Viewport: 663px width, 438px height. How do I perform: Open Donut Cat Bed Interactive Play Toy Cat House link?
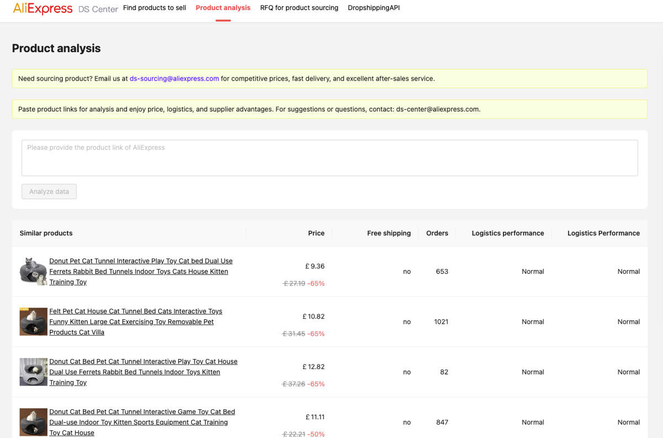pyautogui.click(x=143, y=372)
